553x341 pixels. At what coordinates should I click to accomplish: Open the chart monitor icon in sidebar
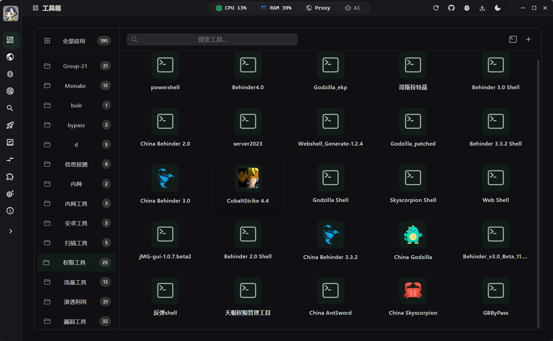click(x=10, y=142)
